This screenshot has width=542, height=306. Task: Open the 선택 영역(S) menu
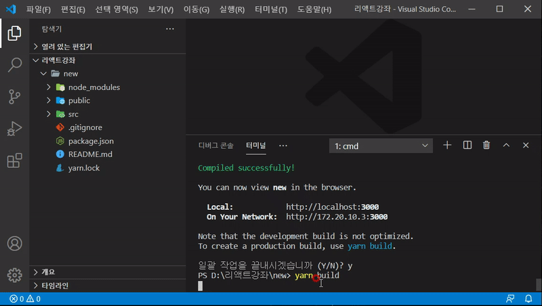(x=117, y=9)
